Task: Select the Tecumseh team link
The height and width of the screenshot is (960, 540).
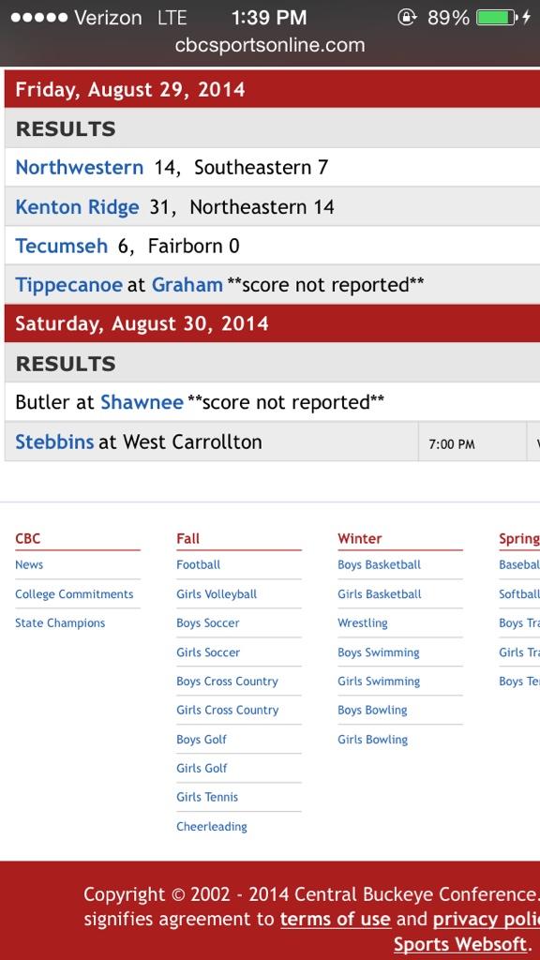Action: click(61, 246)
